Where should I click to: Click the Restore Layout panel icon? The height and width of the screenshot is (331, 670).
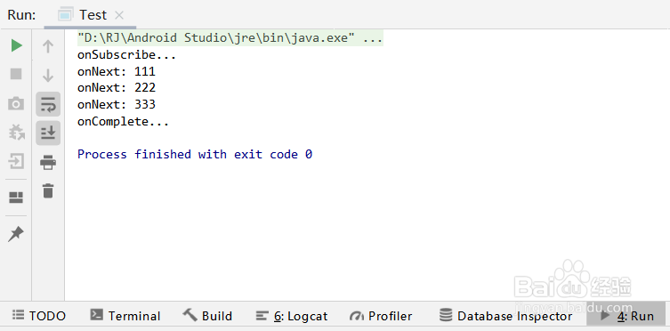[16, 198]
